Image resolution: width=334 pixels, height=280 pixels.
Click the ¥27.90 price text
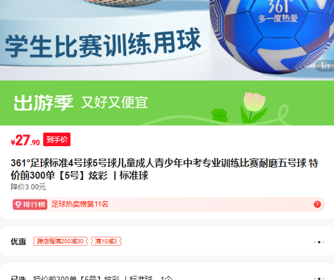(x=25, y=140)
